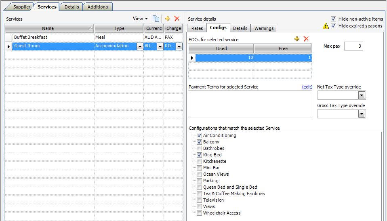Sort services by Name column header
This screenshot has height=221, width=387.
(x=48, y=28)
